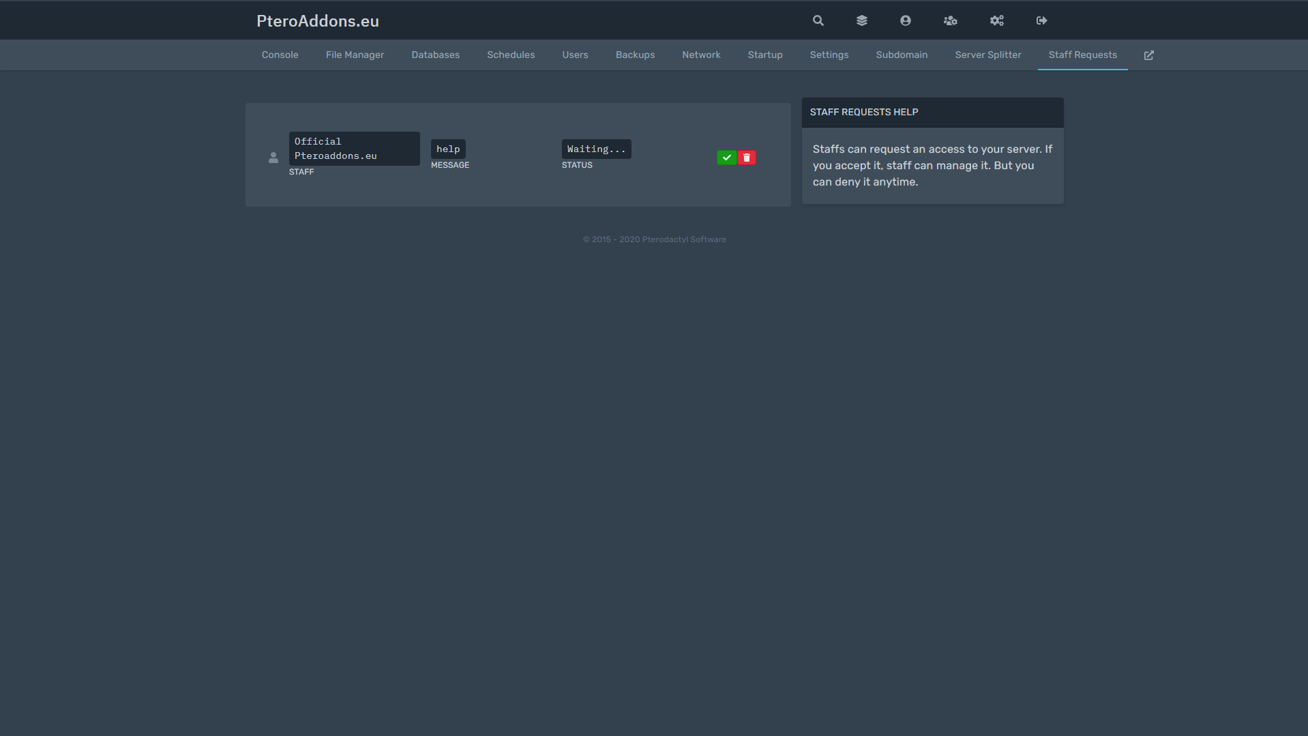Image resolution: width=1308 pixels, height=736 pixels.
Task: Navigate to the Network tab
Action: pos(701,55)
